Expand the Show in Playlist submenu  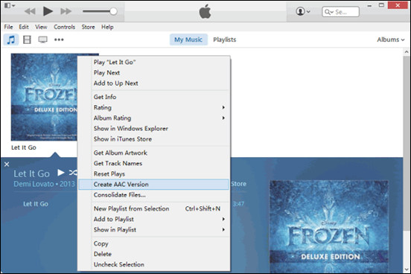point(154,229)
